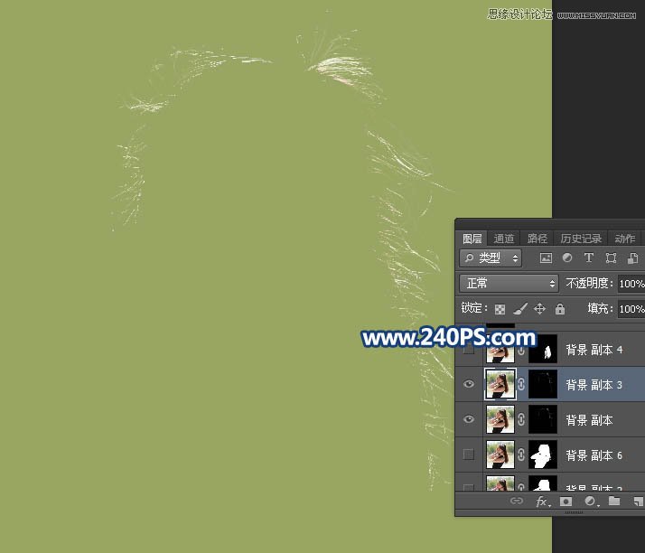Select the image thumbnail of the layer named exactly 背景 副本
The width and height of the screenshot is (645, 553).
coord(500,419)
